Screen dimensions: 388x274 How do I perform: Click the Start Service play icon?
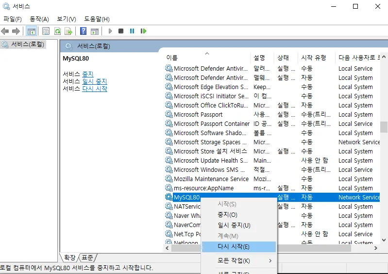(110, 31)
